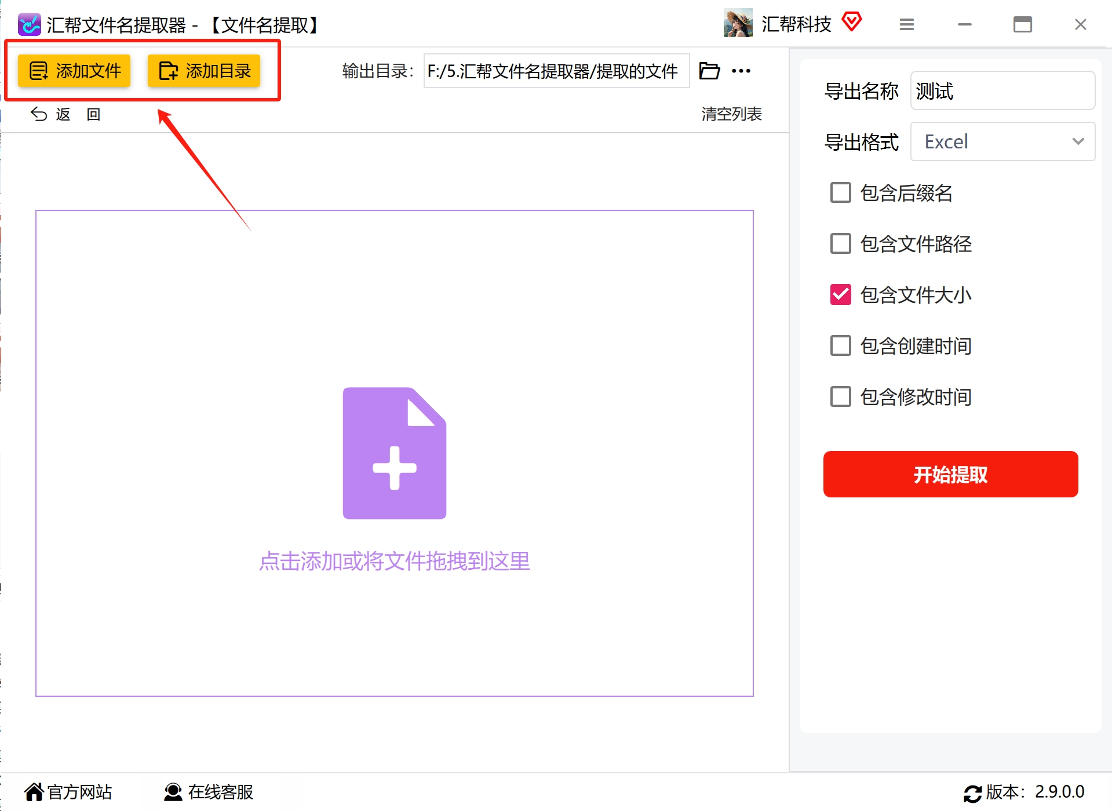Click the version refresh update icon
Image resolution: width=1112 pixels, height=811 pixels.
(972, 793)
